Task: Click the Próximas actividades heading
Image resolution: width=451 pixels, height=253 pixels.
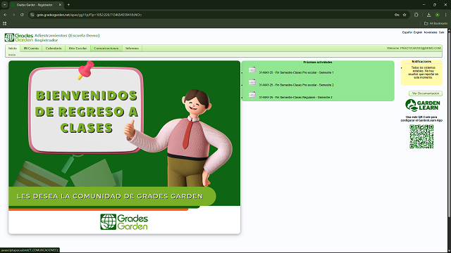Action: [x=318, y=62]
